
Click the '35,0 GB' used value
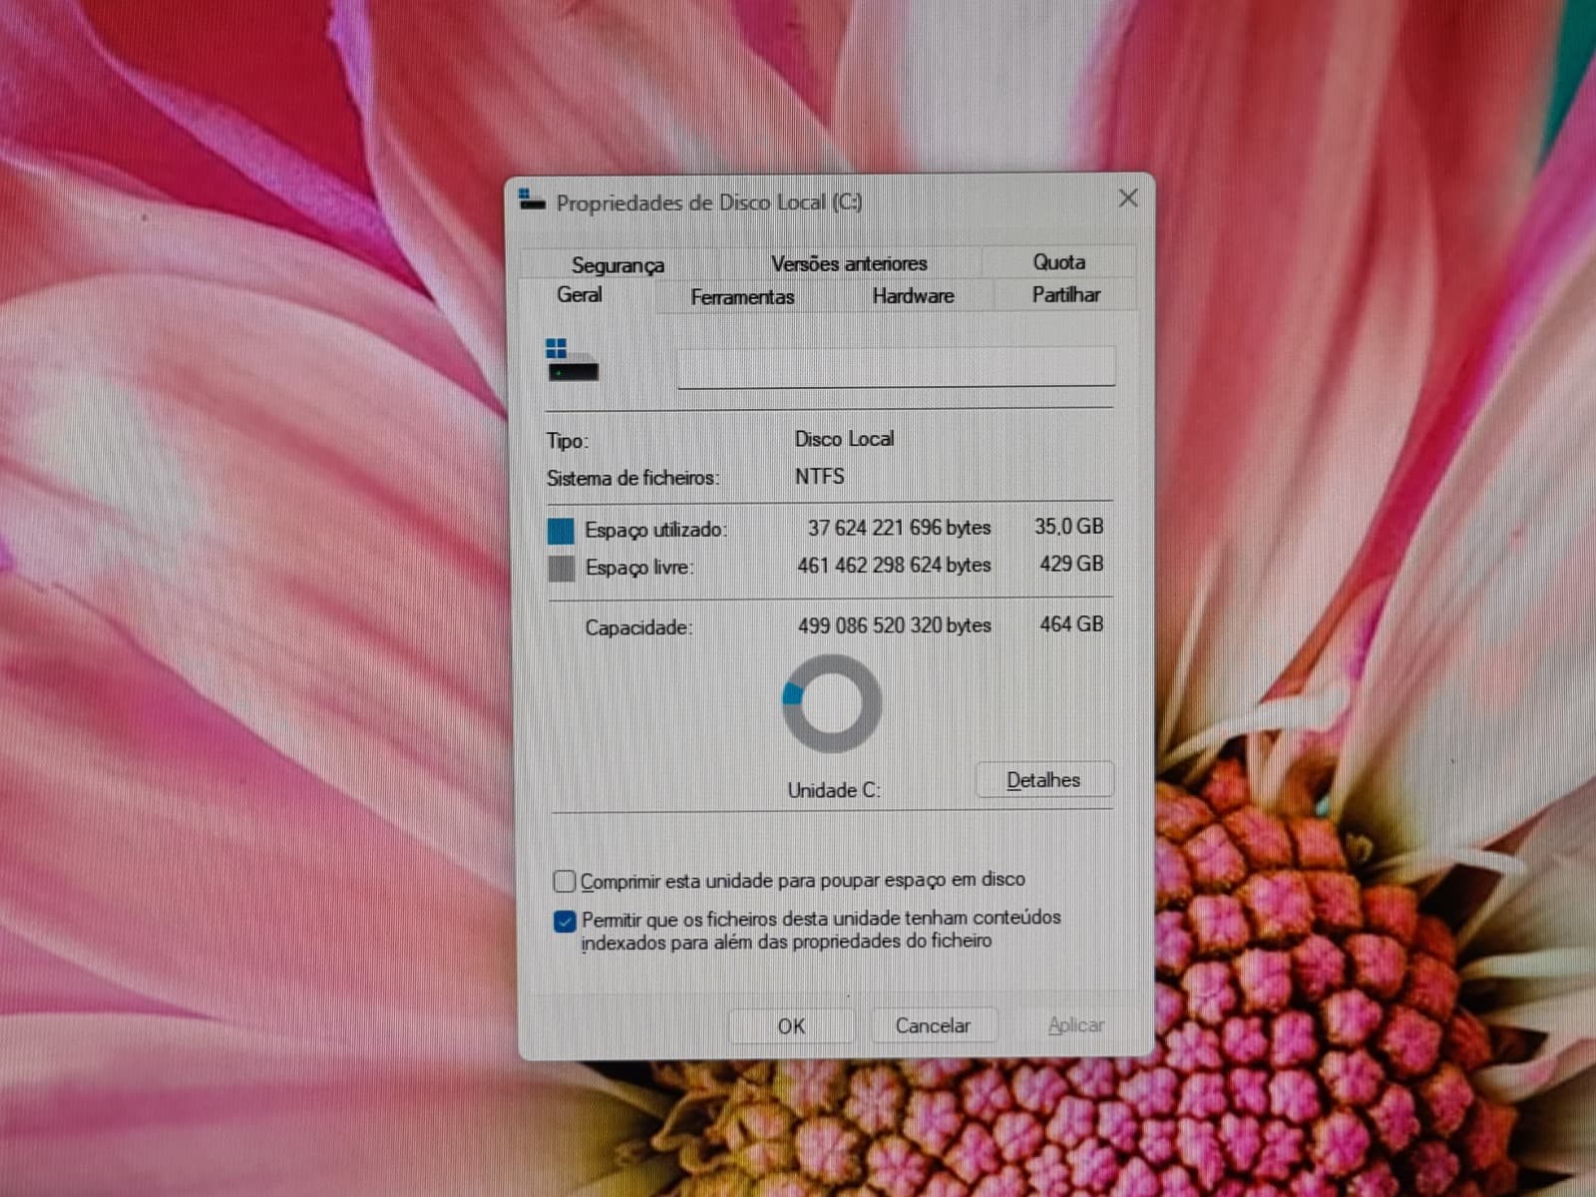point(1068,526)
